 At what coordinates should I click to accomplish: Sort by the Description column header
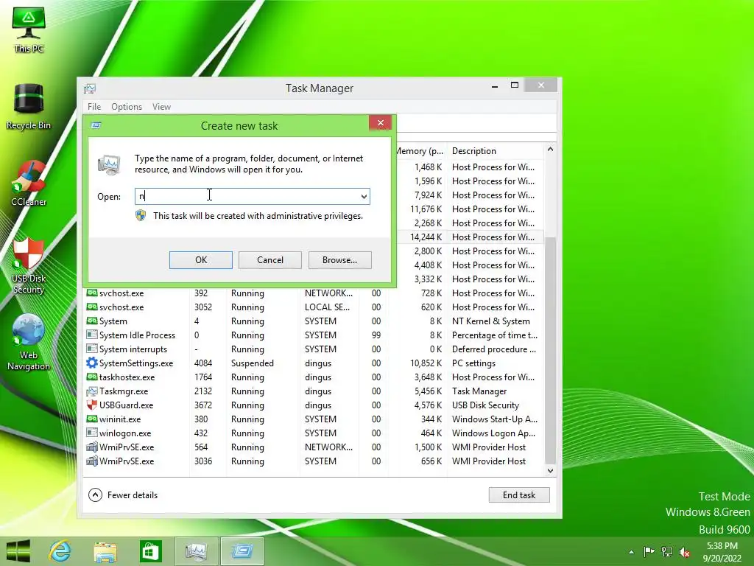click(x=496, y=151)
